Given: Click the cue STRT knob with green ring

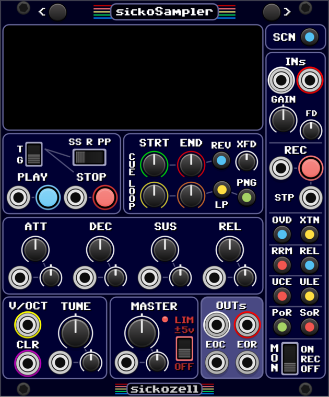Looking at the screenshot, I should (x=154, y=165).
